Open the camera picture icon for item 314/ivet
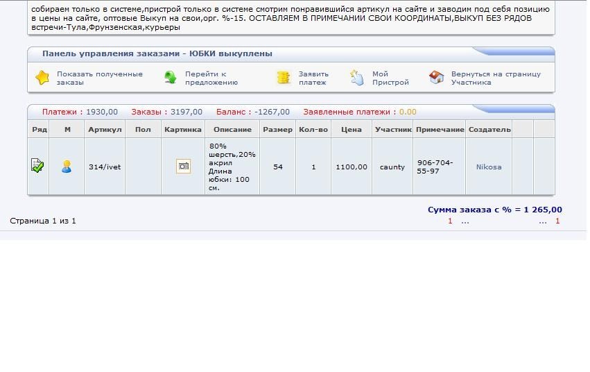The width and height of the screenshot is (590, 372). tap(183, 167)
